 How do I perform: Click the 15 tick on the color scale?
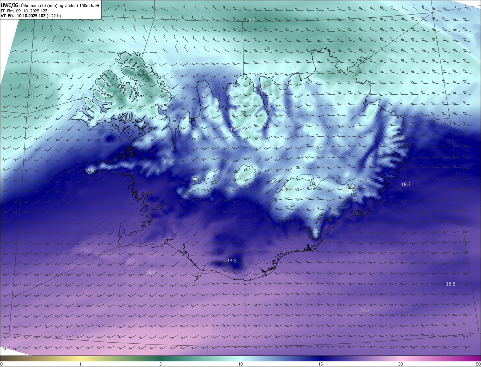[x=321, y=364]
